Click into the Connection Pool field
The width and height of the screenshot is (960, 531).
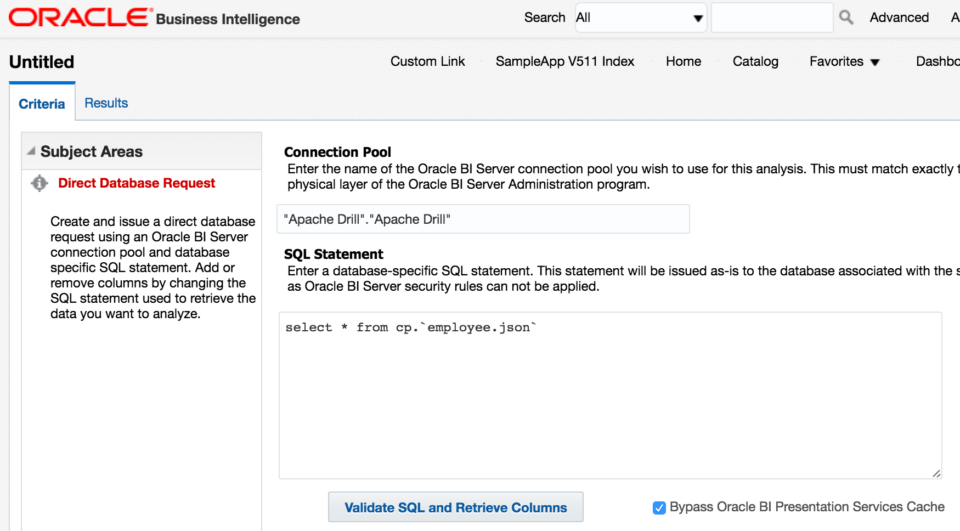click(x=483, y=219)
